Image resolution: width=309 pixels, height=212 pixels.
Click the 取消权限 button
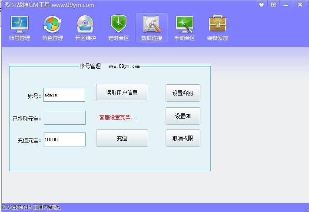point(183,138)
